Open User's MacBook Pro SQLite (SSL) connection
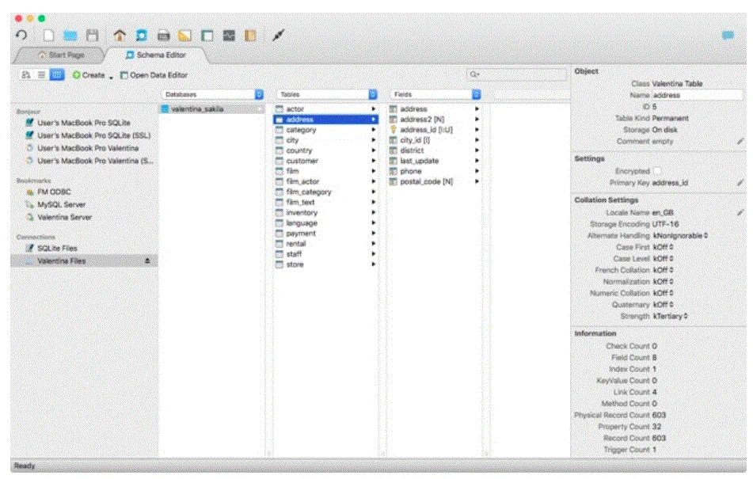Screen dimensions: 753x479 (84, 135)
